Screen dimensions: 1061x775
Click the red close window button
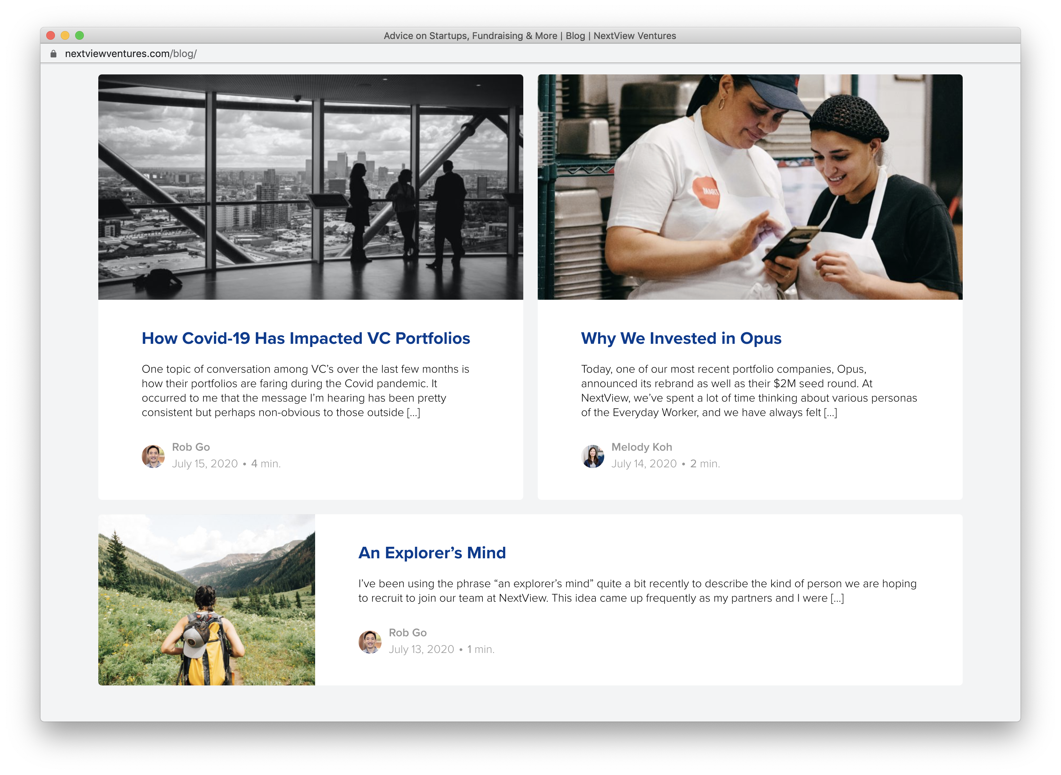click(51, 36)
